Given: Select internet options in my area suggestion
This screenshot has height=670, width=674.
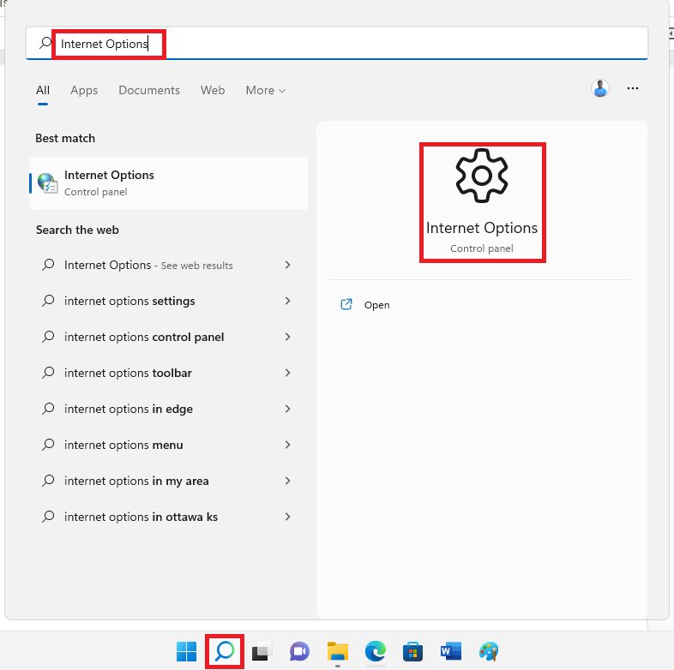Looking at the screenshot, I should pos(168,481).
